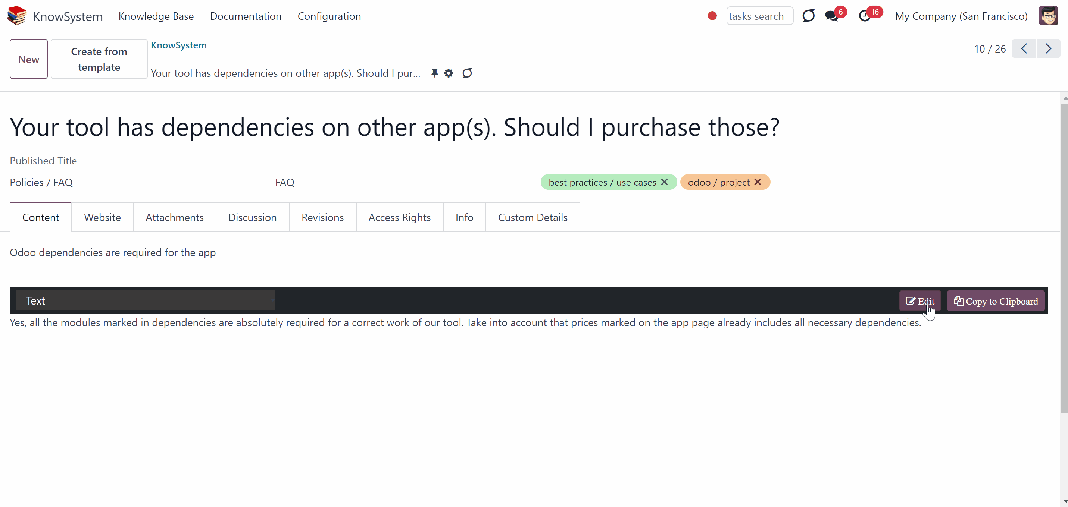Click the red recording dot indicator
Screen dimensions: 1068x507
pos(712,16)
